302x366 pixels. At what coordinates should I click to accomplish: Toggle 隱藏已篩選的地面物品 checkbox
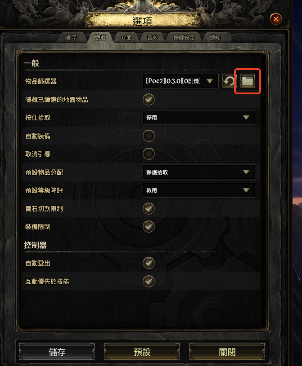coord(149,99)
